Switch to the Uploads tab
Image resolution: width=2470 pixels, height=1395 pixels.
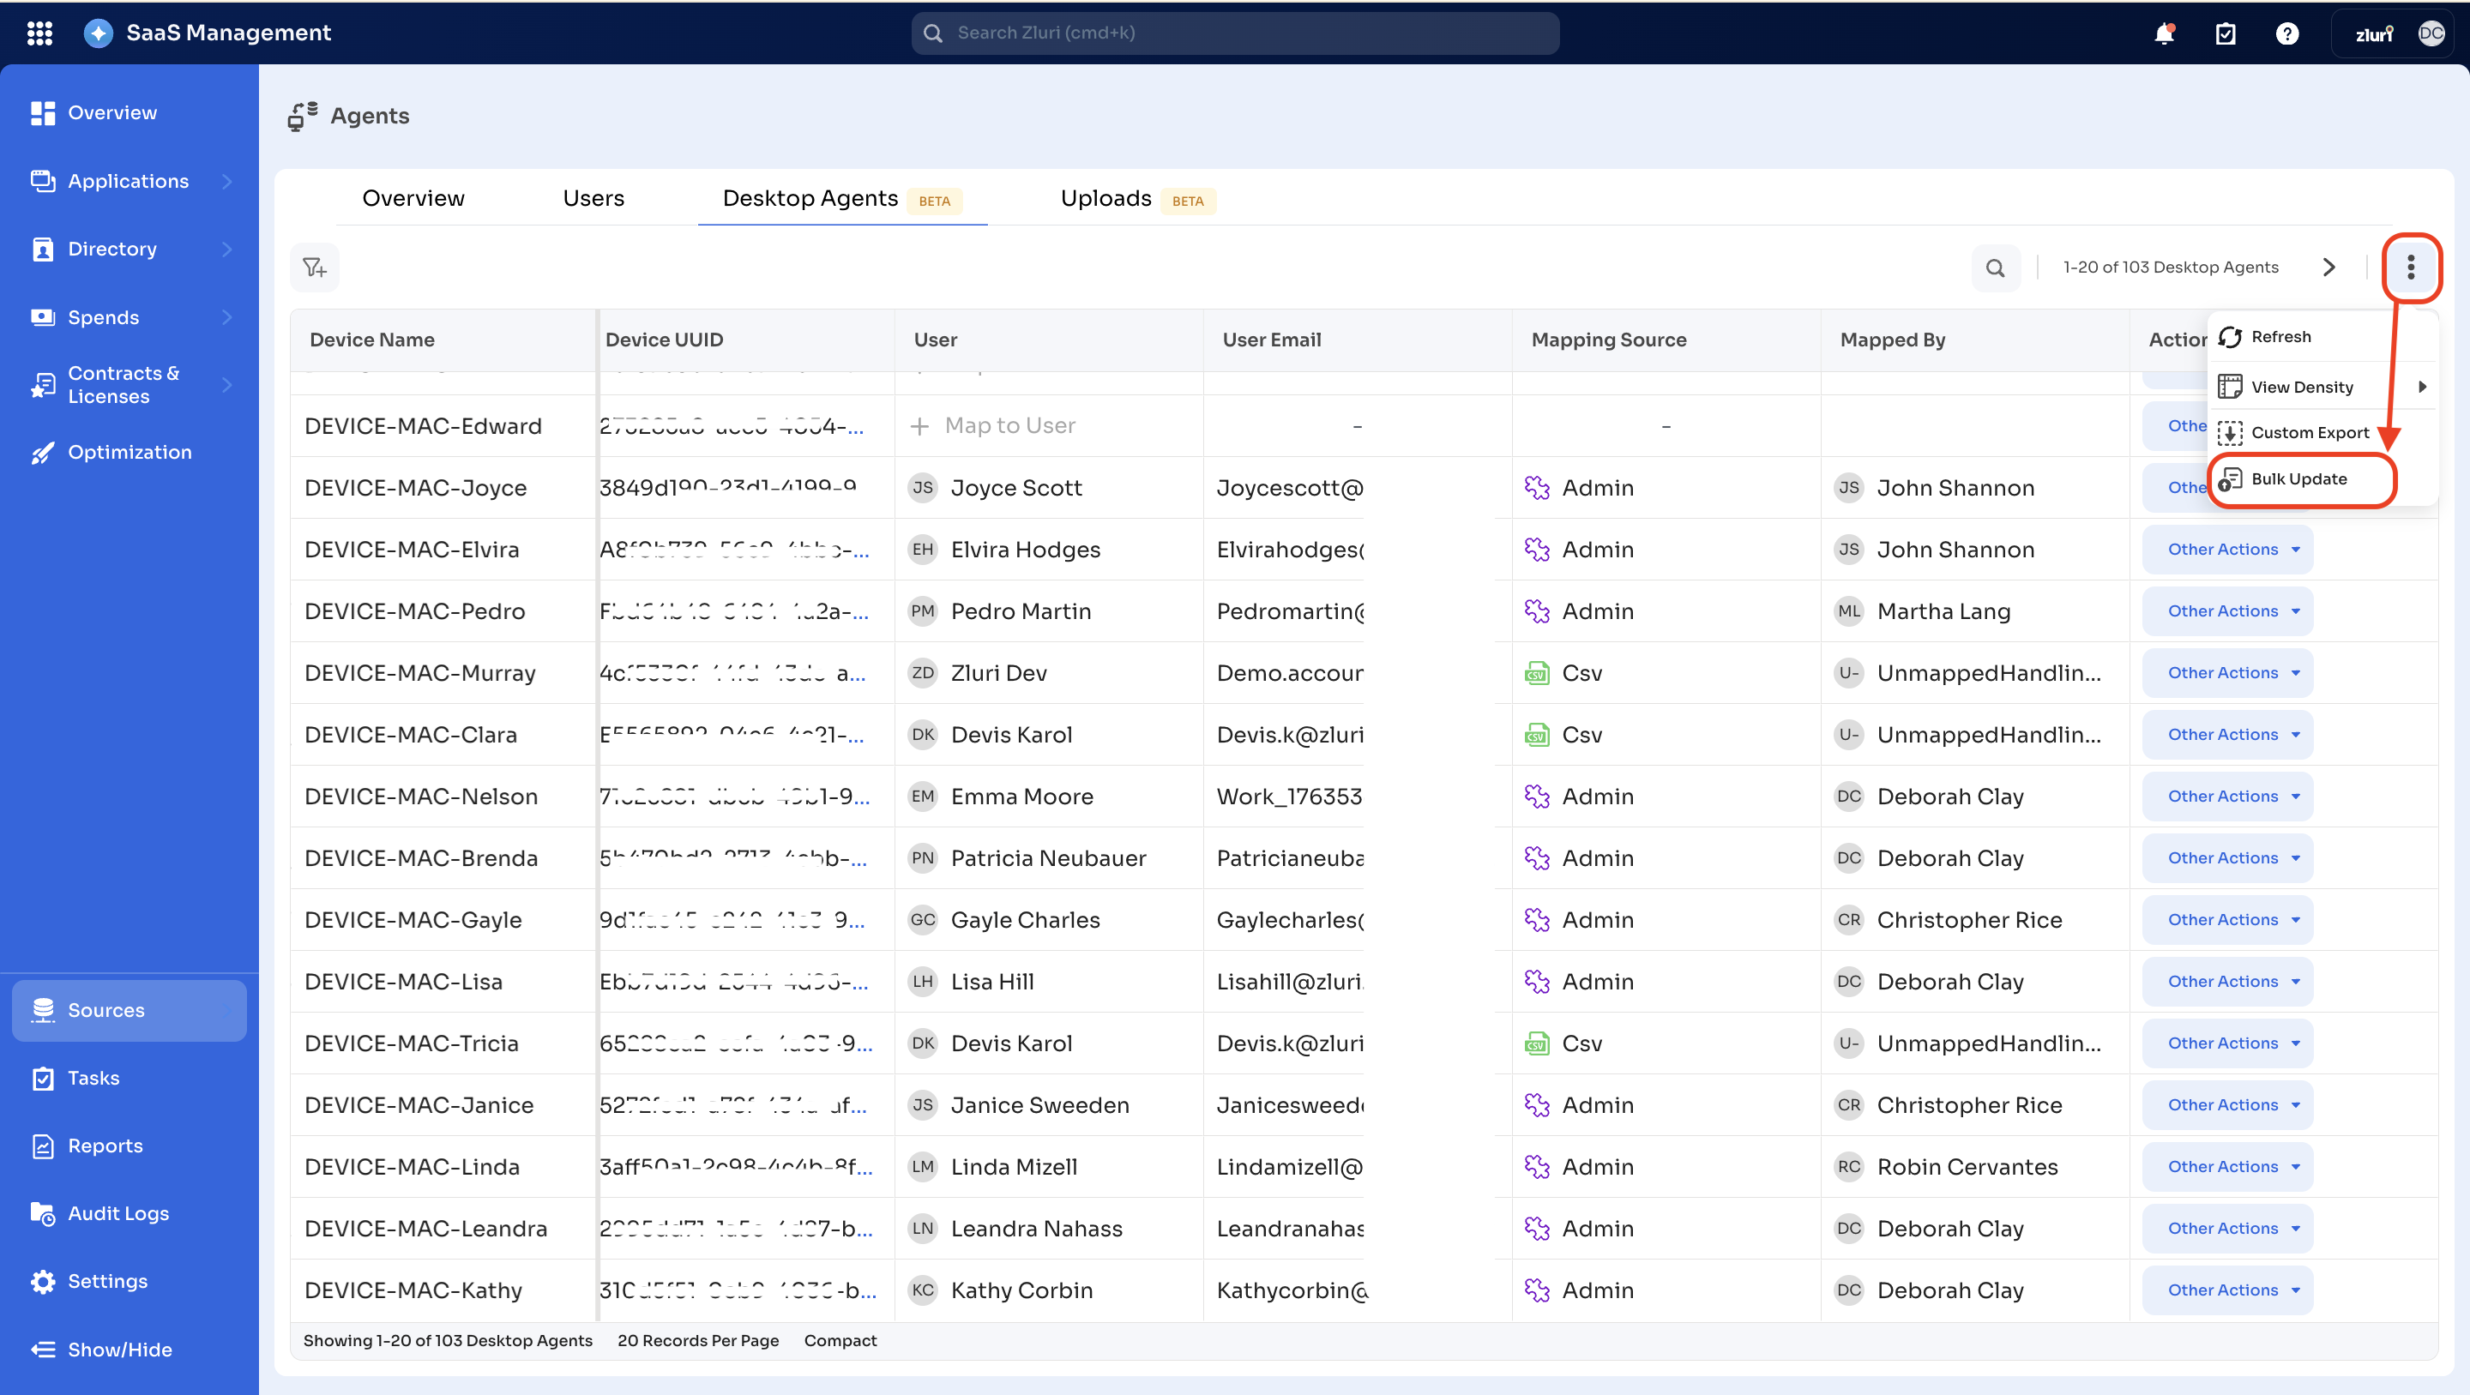pos(1105,198)
